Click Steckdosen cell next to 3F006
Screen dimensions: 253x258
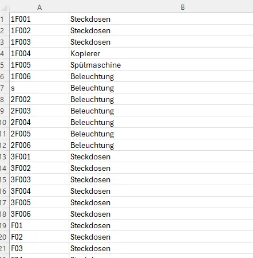click(x=161, y=214)
